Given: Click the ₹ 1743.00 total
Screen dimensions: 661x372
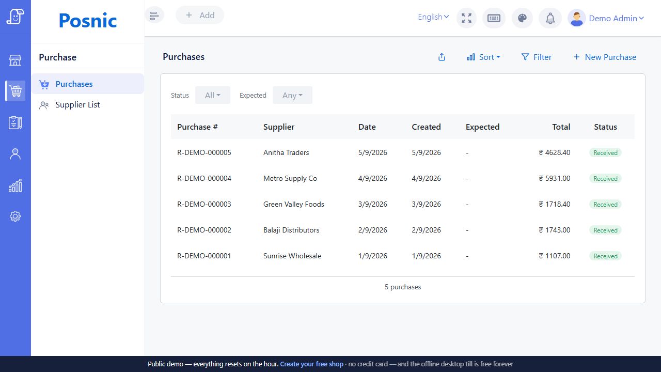Looking at the screenshot, I should 555,230.
